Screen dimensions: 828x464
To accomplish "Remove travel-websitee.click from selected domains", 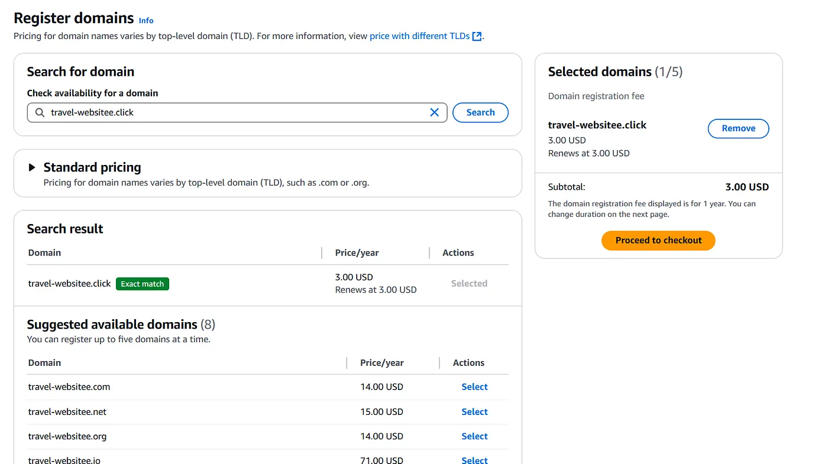I will coord(738,128).
